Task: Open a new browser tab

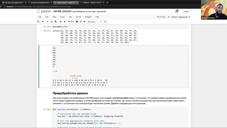Action: coord(107,3)
